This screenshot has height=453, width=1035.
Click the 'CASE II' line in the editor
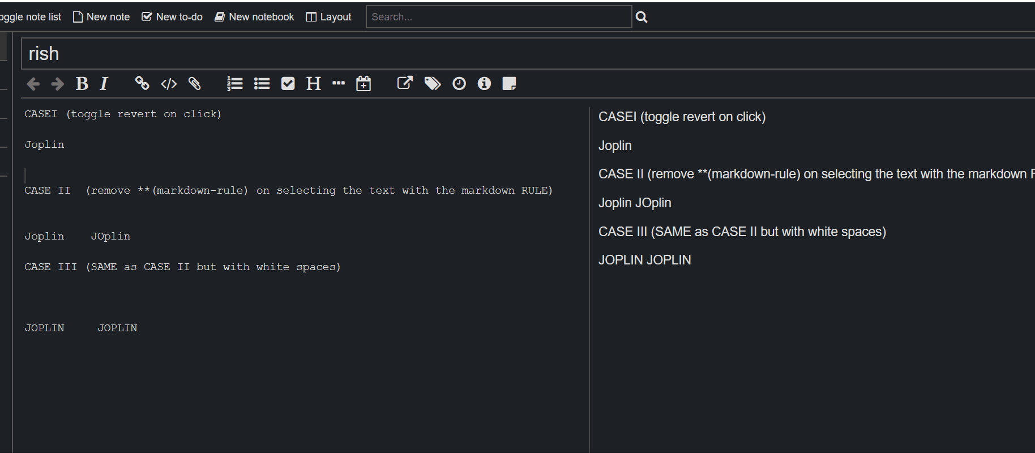click(289, 190)
